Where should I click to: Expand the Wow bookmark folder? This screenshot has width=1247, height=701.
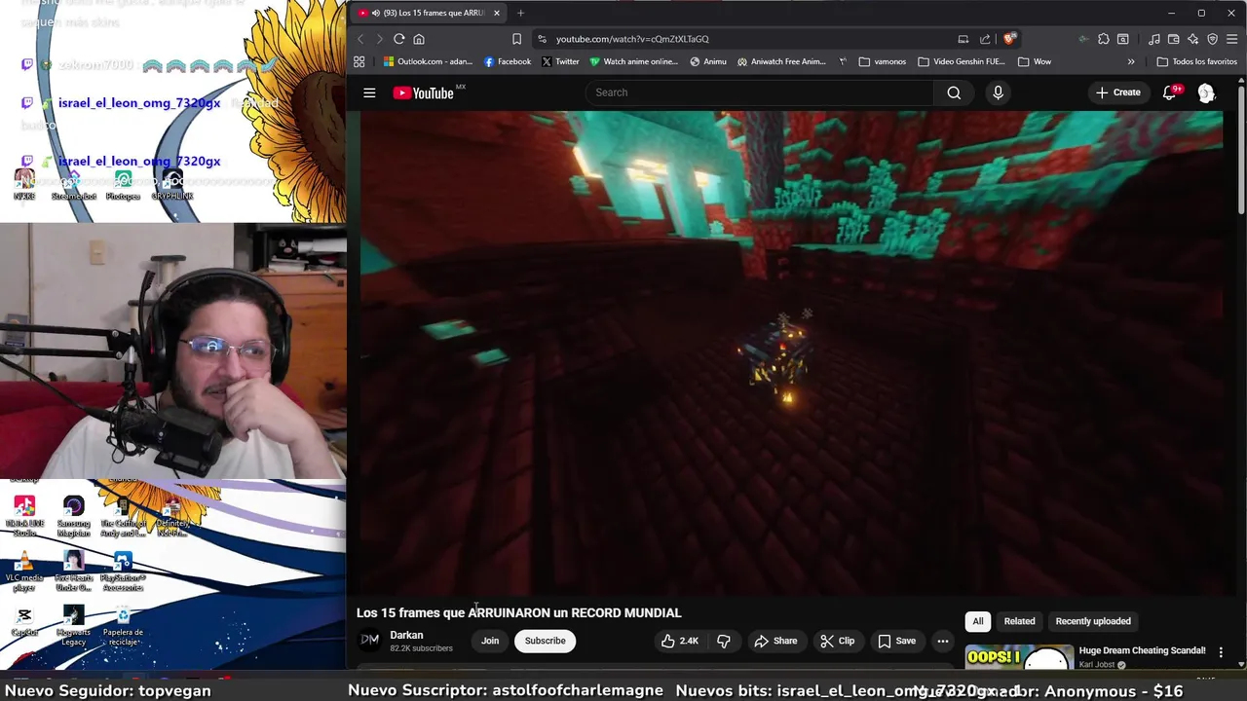1034,61
